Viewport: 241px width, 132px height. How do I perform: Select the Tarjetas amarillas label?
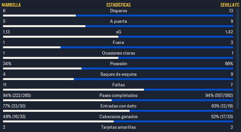118,127
